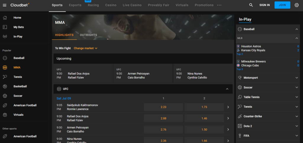Click Counter-Strike gun icon

(240, 116)
